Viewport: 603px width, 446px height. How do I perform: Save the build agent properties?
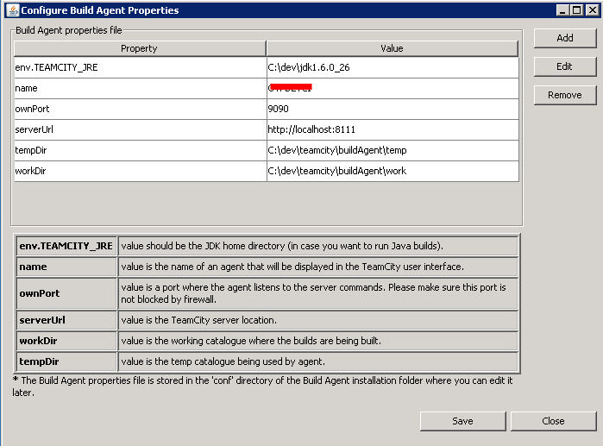point(462,421)
